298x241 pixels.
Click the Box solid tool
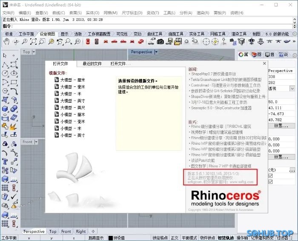pyautogui.click(x=5, y=109)
